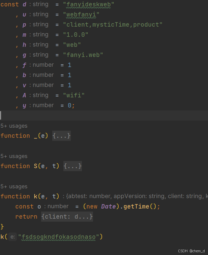This screenshot has height=255, width=208.
Task: Open the usages hint above function k
Action: pos(14,187)
